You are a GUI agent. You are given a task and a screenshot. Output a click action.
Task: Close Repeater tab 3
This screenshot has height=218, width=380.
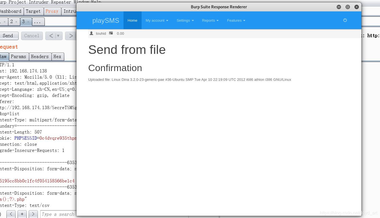[x=28, y=22]
